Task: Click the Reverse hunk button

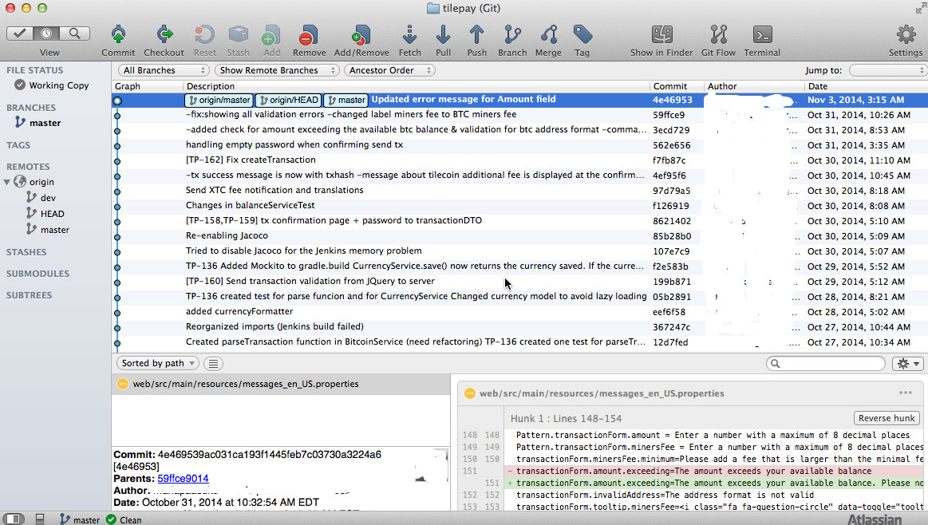Action: tap(887, 418)
